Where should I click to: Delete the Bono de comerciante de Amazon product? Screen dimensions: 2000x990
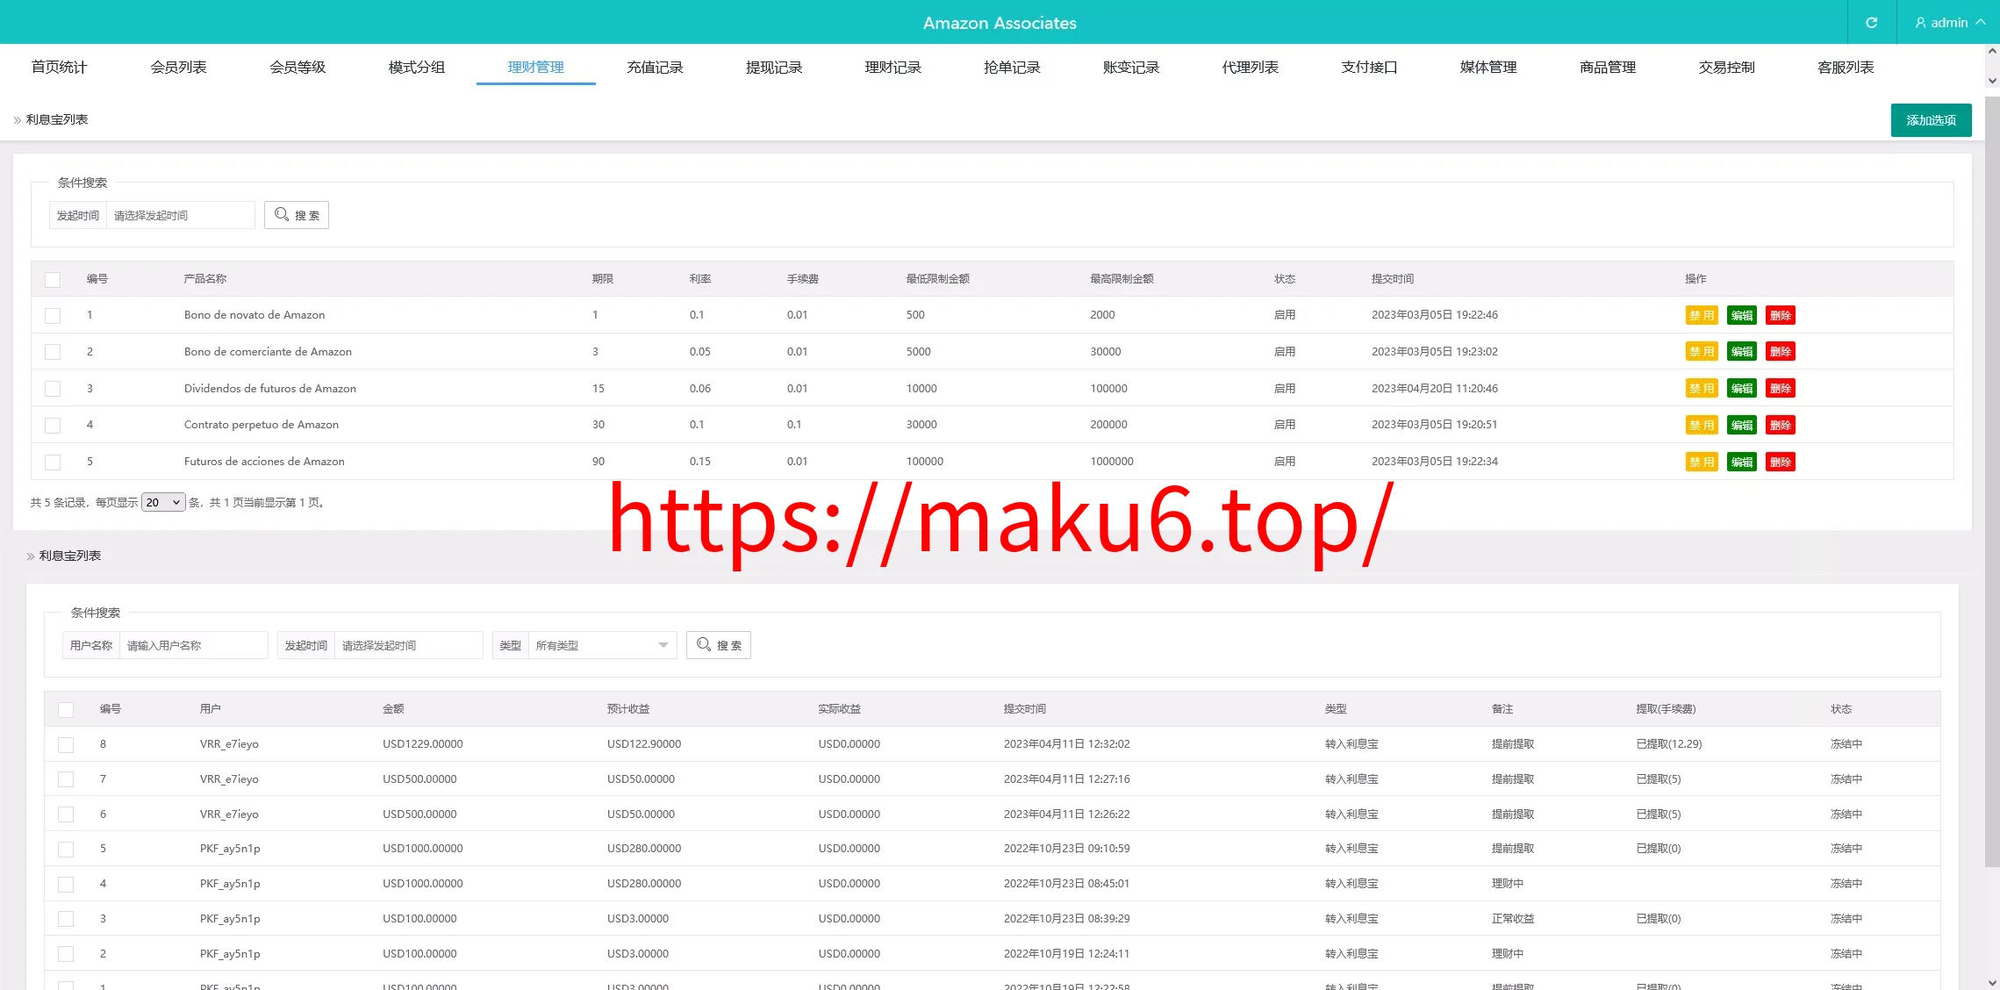(x=1781, y=352)
